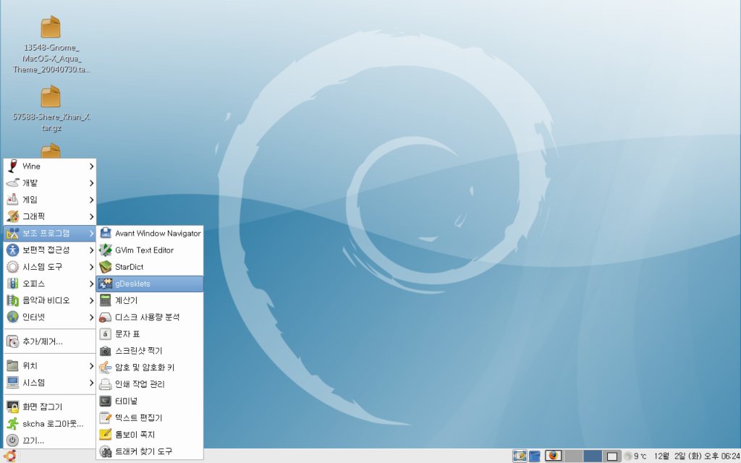This screenshot has width=741, height=463.
Task: Switch to the workspace showing Firefox
Action: [x=554, y=456]
